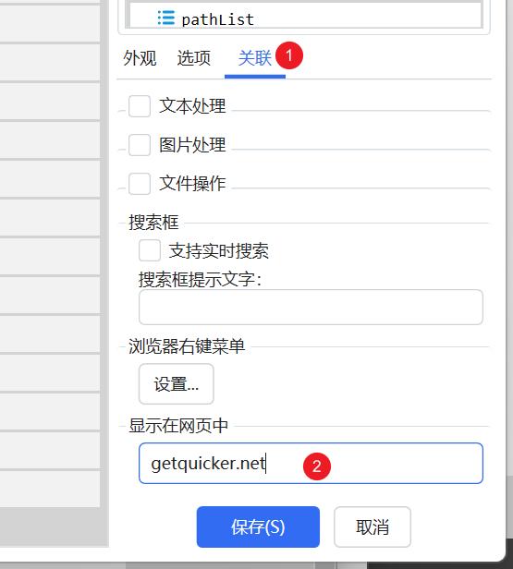Click the 搜索框提示文字 label text

point(200,279)
